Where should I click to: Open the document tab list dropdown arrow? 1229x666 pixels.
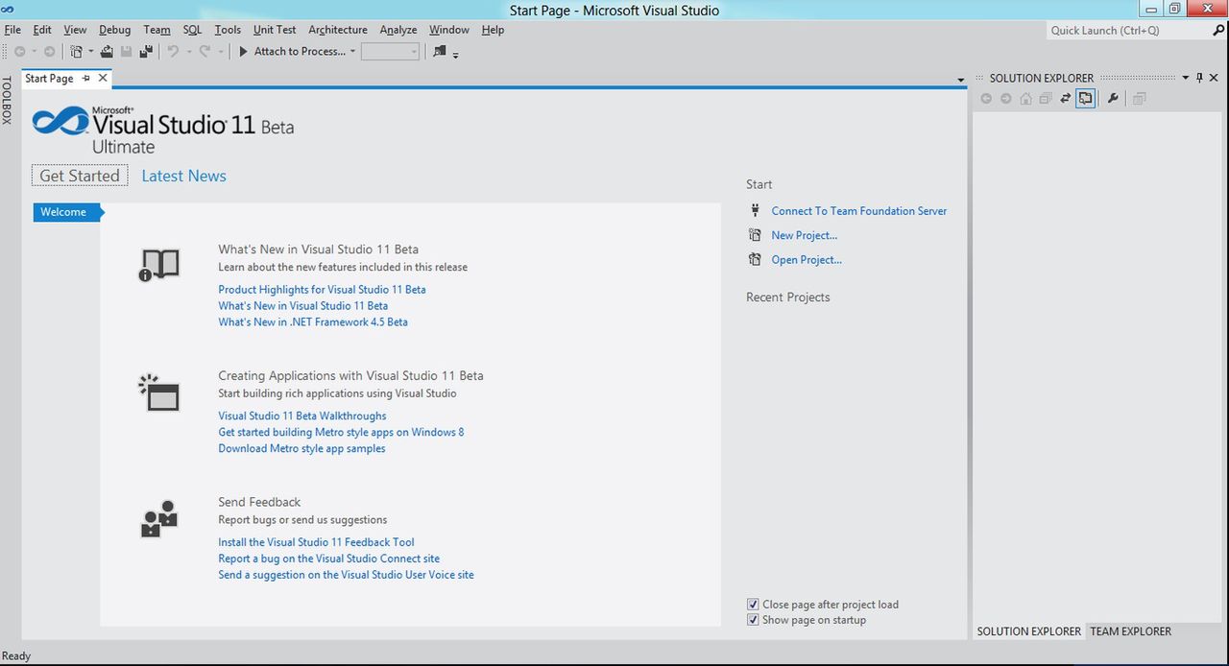pos(961,80)
